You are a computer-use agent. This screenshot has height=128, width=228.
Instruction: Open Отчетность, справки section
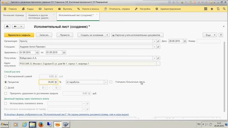click(117, 9)
